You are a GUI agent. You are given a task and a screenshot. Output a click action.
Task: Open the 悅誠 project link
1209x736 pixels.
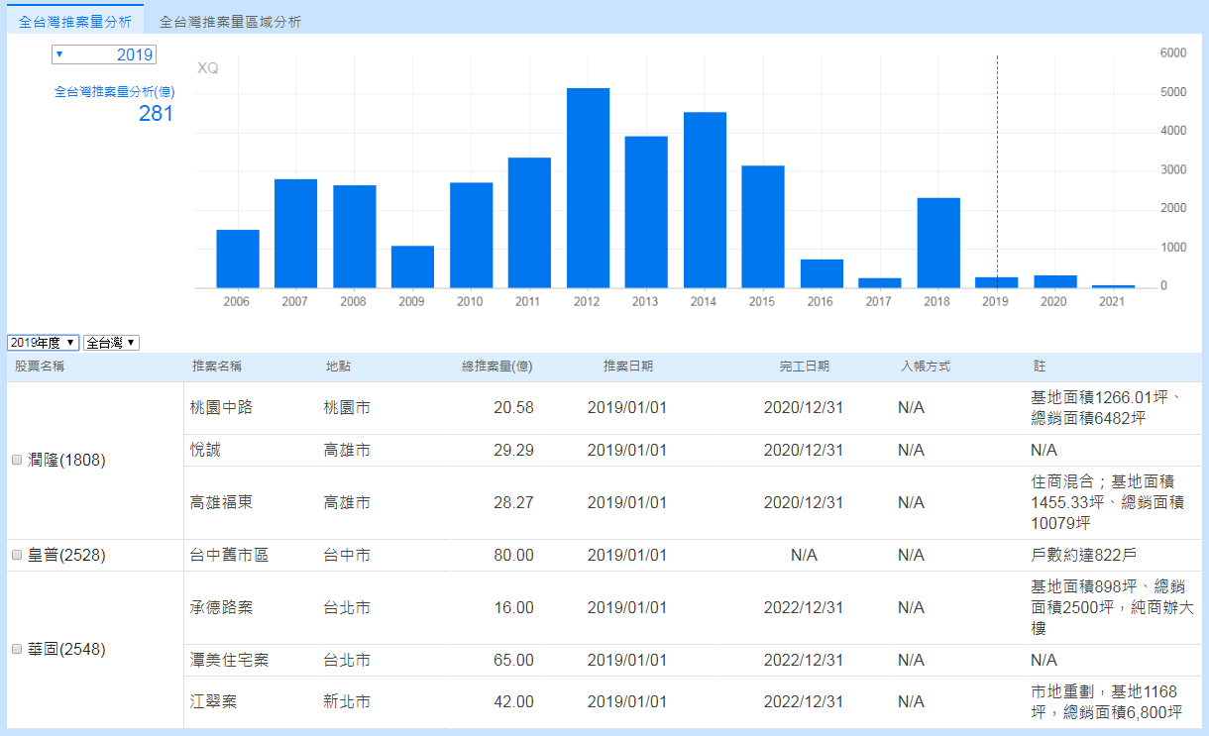coord(205,450)
